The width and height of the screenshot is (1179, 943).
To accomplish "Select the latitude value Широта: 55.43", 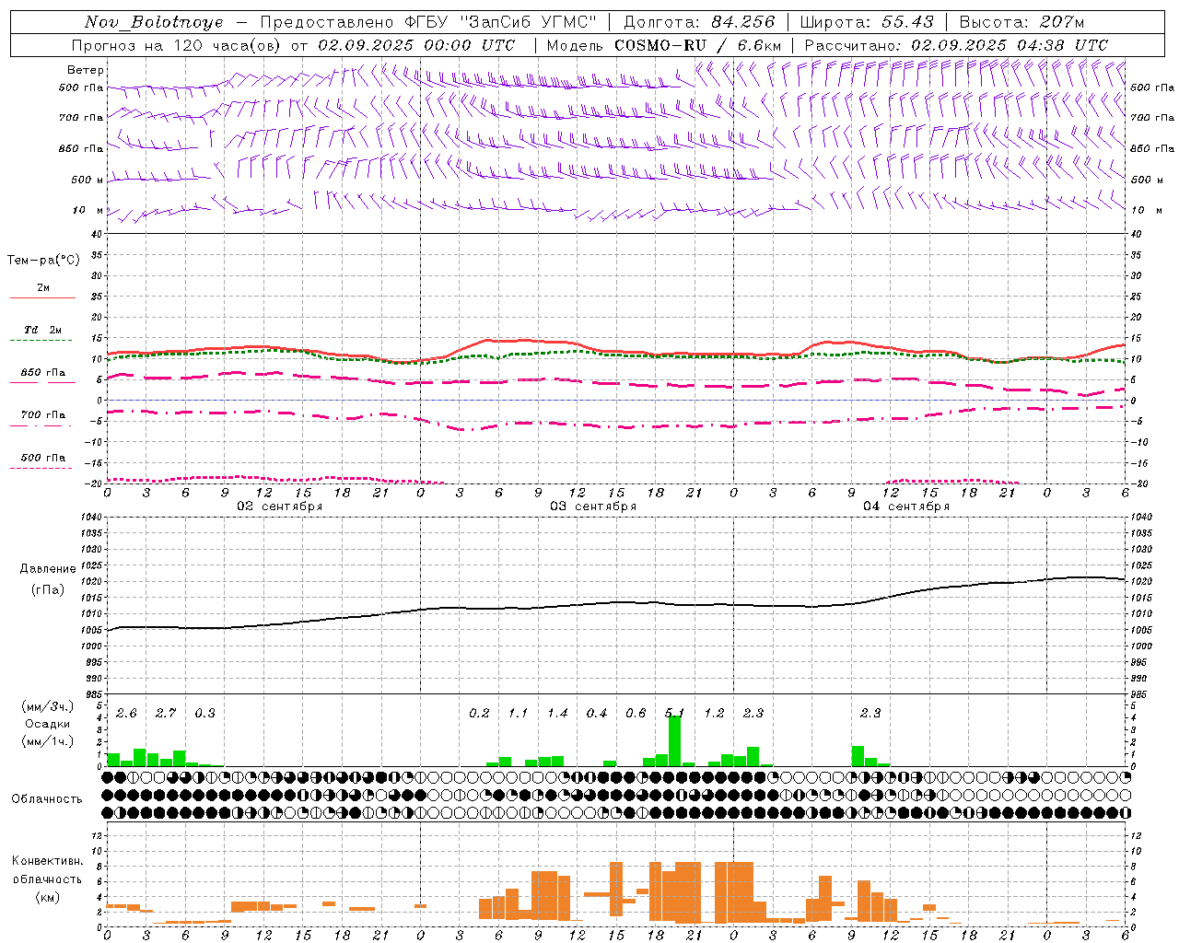I will [867, 22].
